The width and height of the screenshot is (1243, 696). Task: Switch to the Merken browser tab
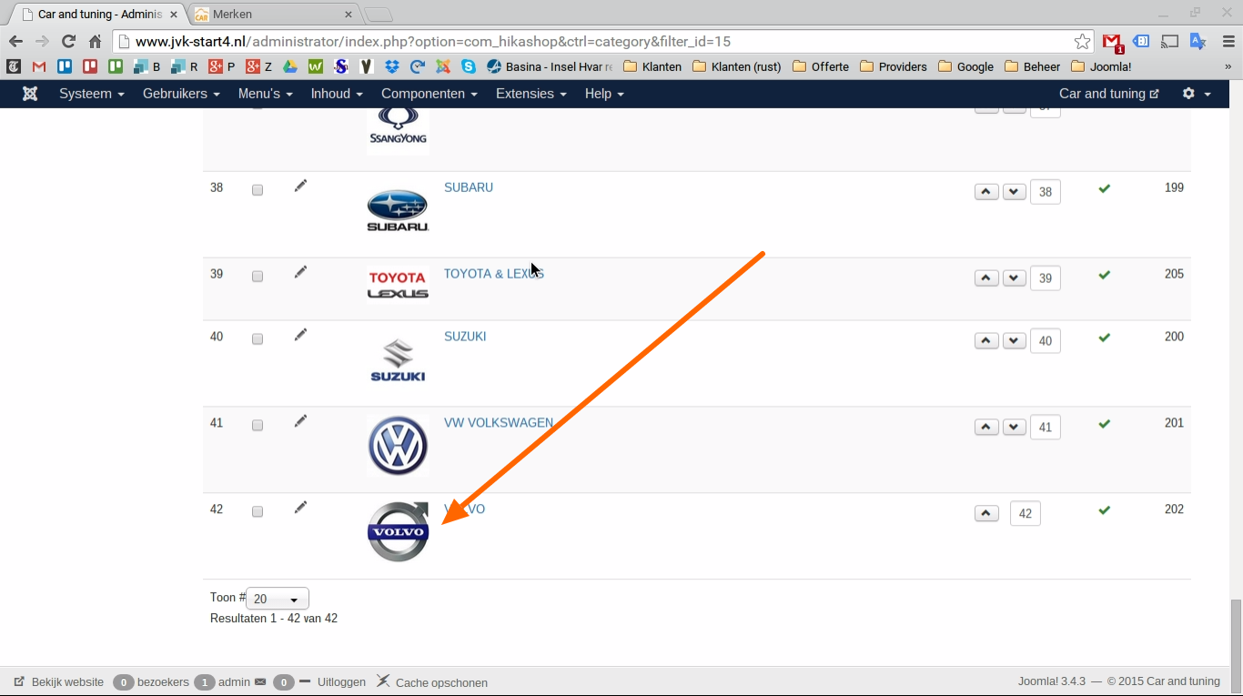click(273, 15)
